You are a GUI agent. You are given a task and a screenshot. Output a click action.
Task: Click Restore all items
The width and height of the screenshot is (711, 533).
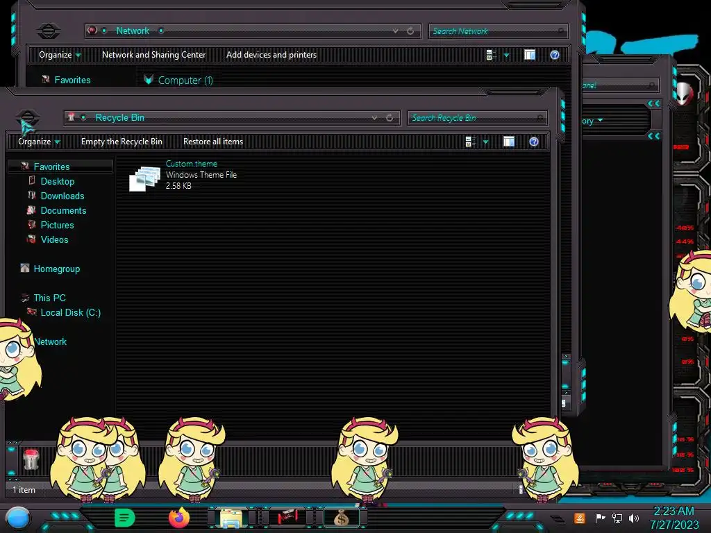[x=213, y=142]
